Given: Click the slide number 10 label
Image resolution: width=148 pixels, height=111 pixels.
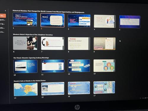Looking at the screenshot, I should (15, 75).
